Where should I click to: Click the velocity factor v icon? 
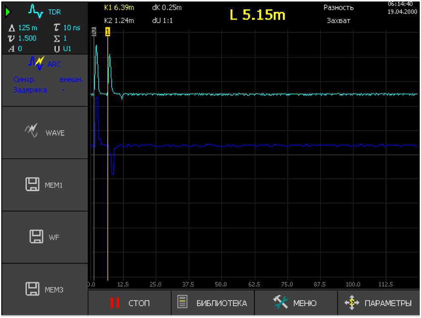point(11,38)
